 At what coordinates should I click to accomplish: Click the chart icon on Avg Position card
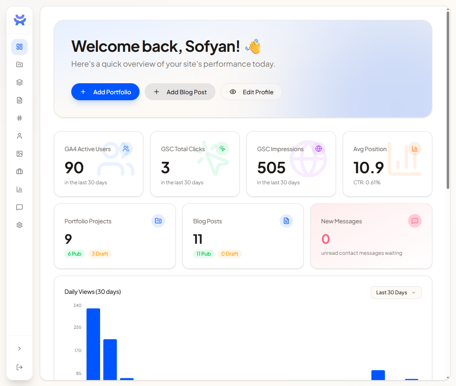pyautogui.click(x=415, y=149)
